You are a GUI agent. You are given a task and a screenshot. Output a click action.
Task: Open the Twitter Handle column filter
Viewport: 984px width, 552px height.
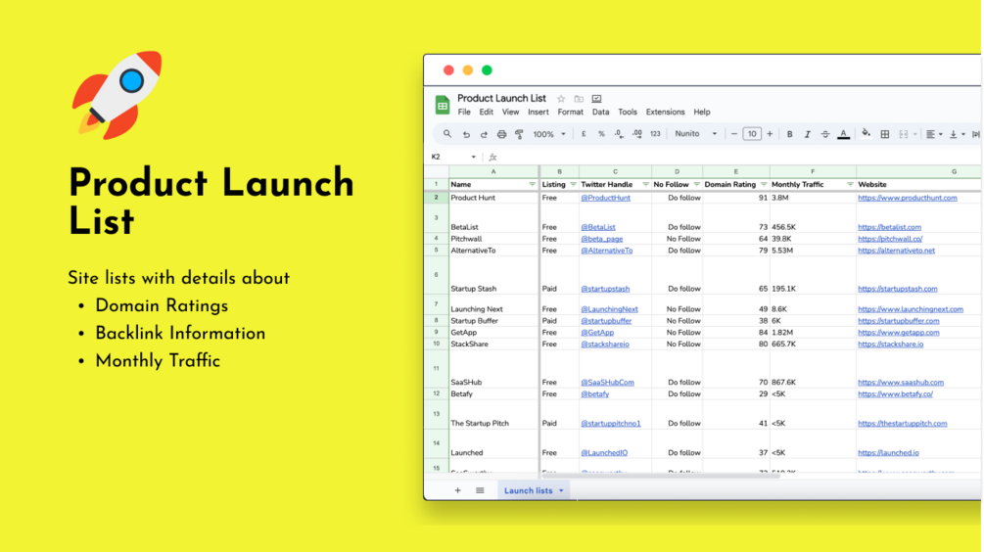click(x=645, y=184)
